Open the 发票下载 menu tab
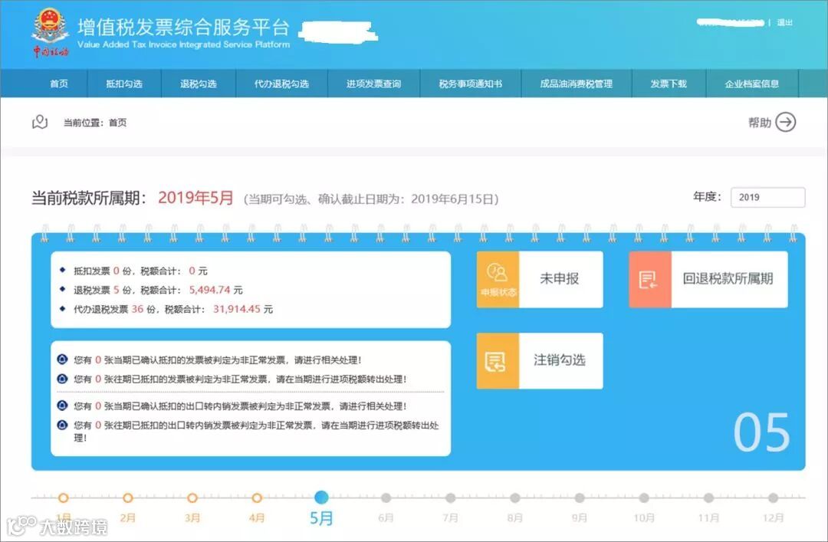Viewport: 828px width, 542px height. tap(669, 84)
